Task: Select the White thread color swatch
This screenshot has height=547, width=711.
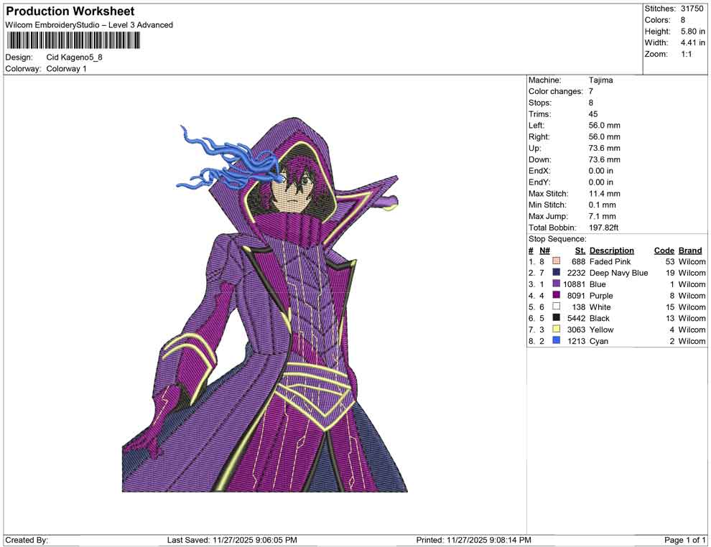Action: click(556, 307)
